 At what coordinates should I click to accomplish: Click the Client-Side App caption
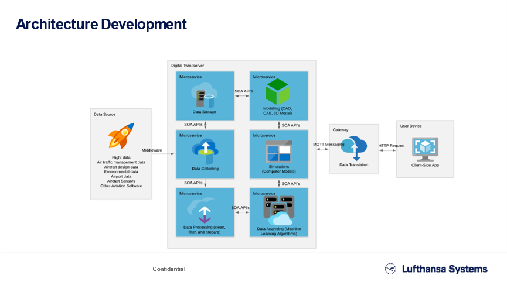425,165
